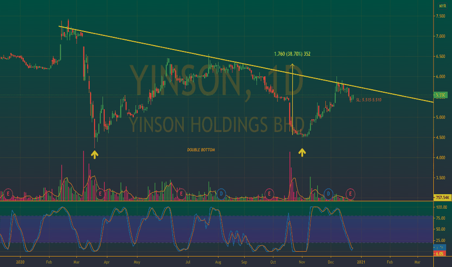
Task: Click the Aug label on time axis
Action: (218, 262)
